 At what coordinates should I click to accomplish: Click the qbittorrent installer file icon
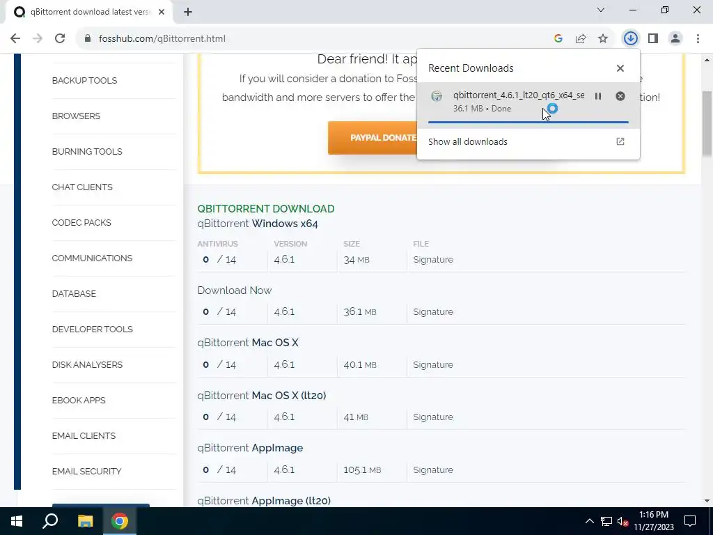pos(437,96)
